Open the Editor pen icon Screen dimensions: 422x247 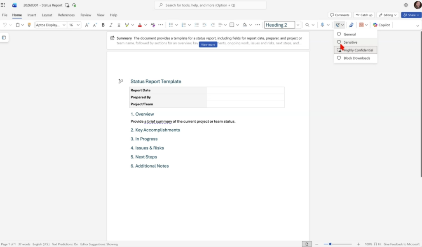click(x=351, y=25)
